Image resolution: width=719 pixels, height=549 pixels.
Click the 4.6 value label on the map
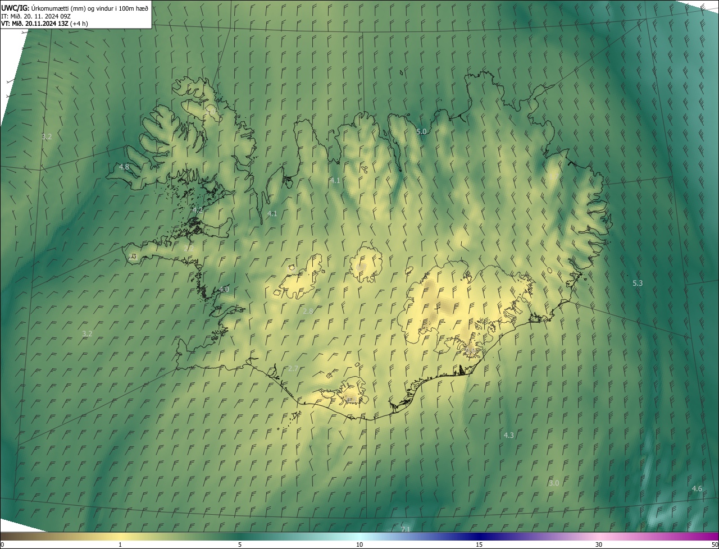[697, 488]
